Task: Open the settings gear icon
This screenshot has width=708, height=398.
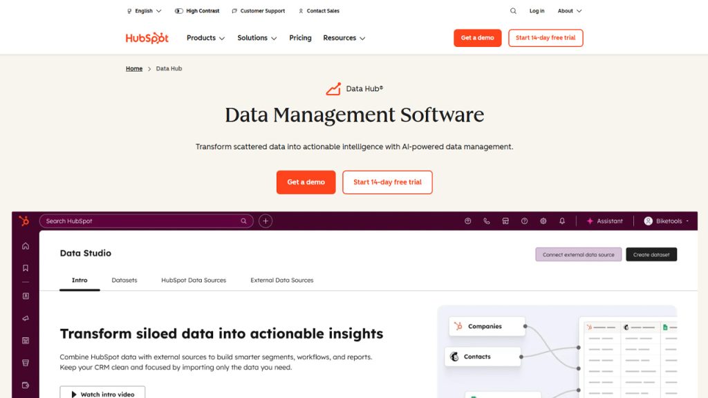Action: click(x=543, y=221)
